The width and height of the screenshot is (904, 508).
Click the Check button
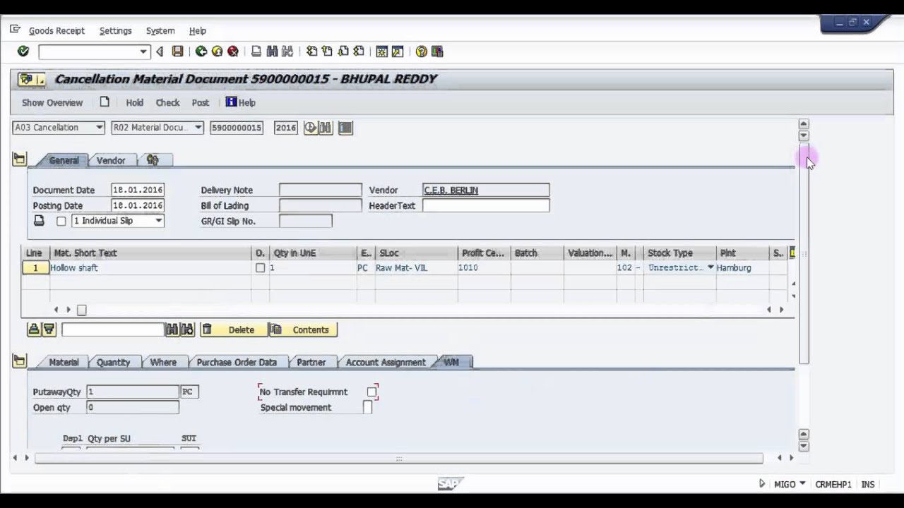pos(167,102)
